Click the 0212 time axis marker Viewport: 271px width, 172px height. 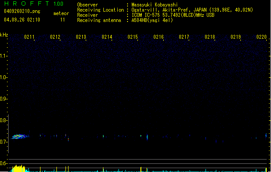coord(55,37)
